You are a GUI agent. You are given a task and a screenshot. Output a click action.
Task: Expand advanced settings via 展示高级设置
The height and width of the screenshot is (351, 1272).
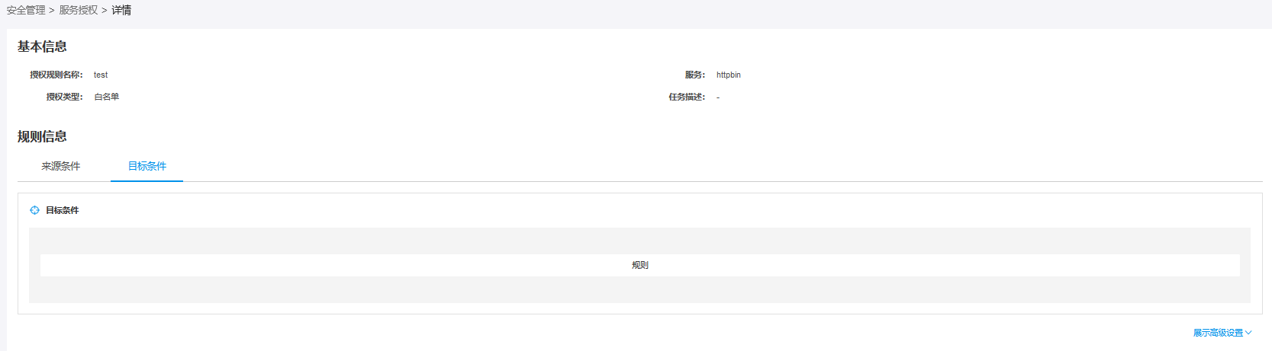[x=1222, y=333]
